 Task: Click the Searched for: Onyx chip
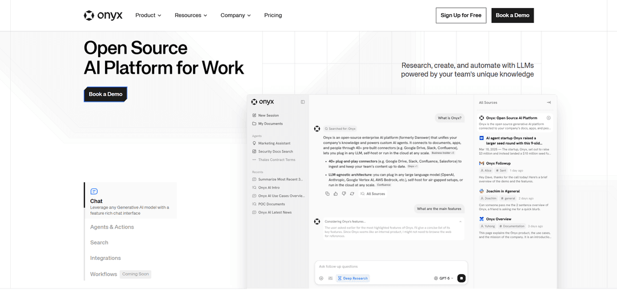340,129
